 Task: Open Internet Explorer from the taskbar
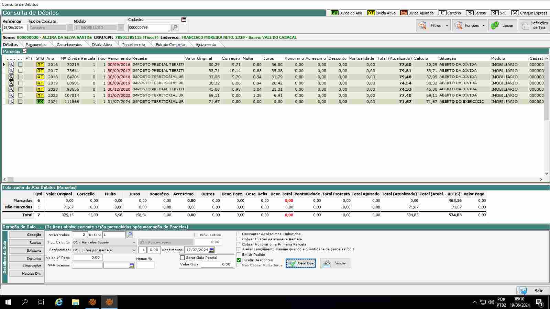coord(59,302)
